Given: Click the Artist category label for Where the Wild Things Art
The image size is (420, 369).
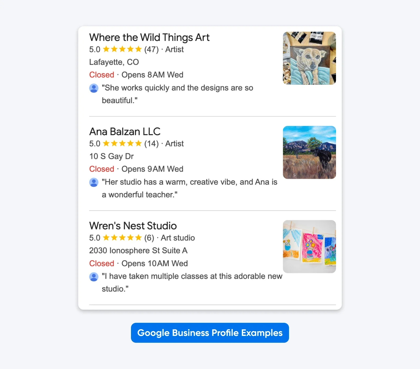Looking at the screenshot, I should tap(174, 49).
